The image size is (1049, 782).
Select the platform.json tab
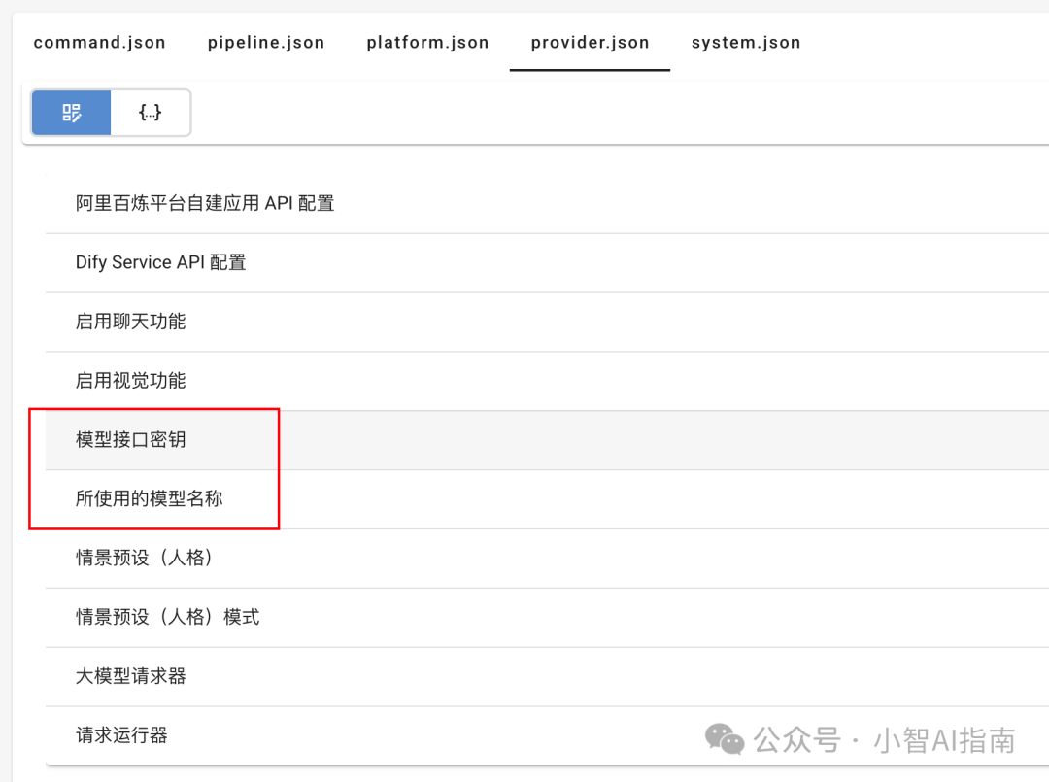tap(427, 43)
